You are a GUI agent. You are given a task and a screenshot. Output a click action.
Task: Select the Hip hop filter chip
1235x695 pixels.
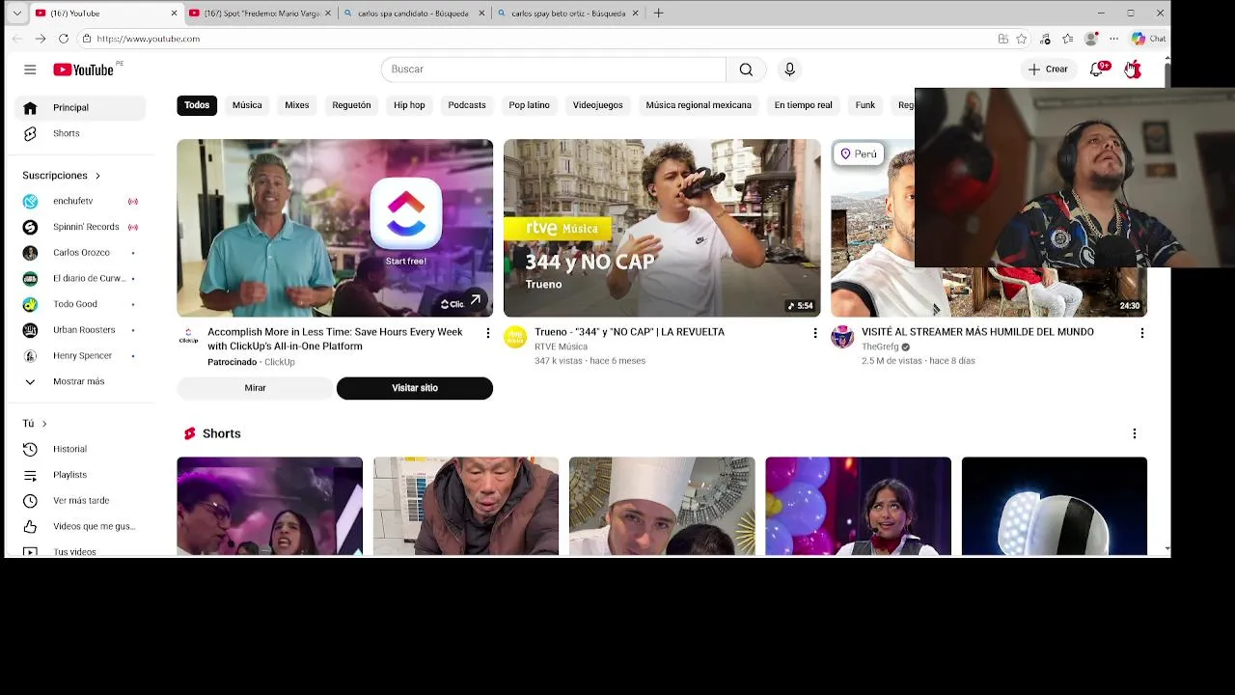click(409, 105)
